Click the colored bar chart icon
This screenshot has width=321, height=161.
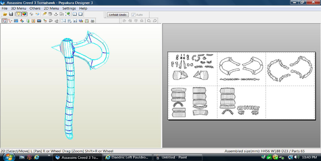81,21
